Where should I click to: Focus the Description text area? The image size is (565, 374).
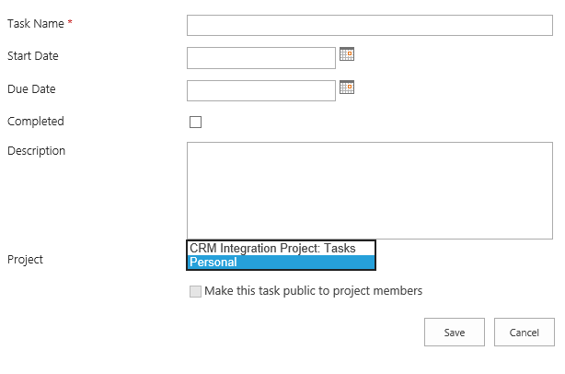(370, 191)
